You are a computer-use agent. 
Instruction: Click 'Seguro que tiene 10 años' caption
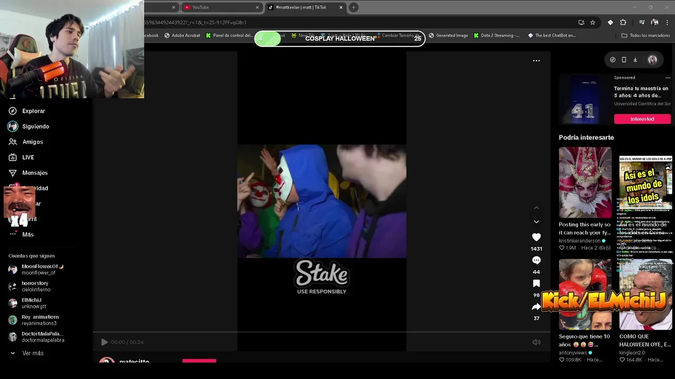click(x=584, y=341)
